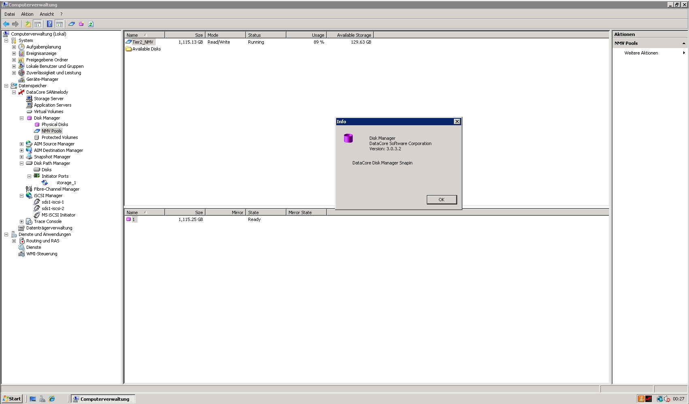
Task: Select MS iSCSI Initiator in tree
Action: [58, 215]
